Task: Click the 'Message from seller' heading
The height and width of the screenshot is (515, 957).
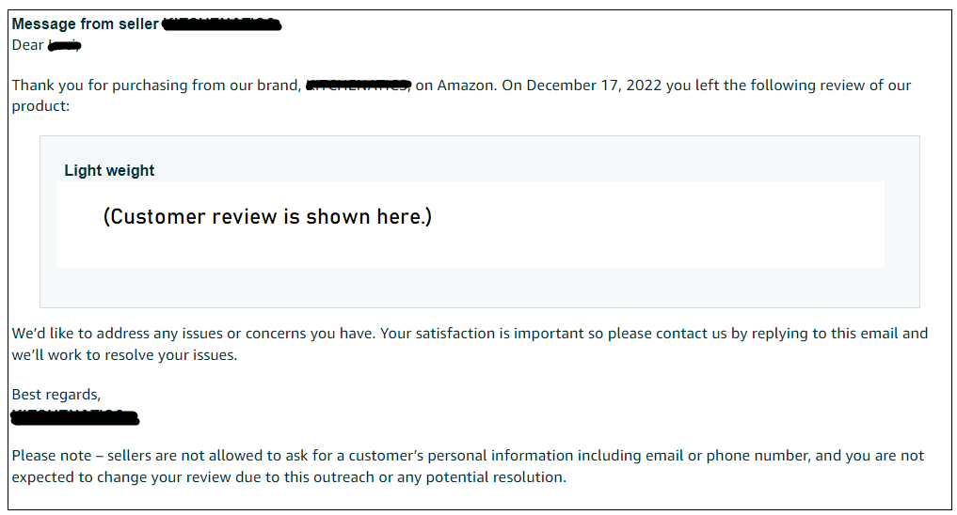Action: [86, 24]
